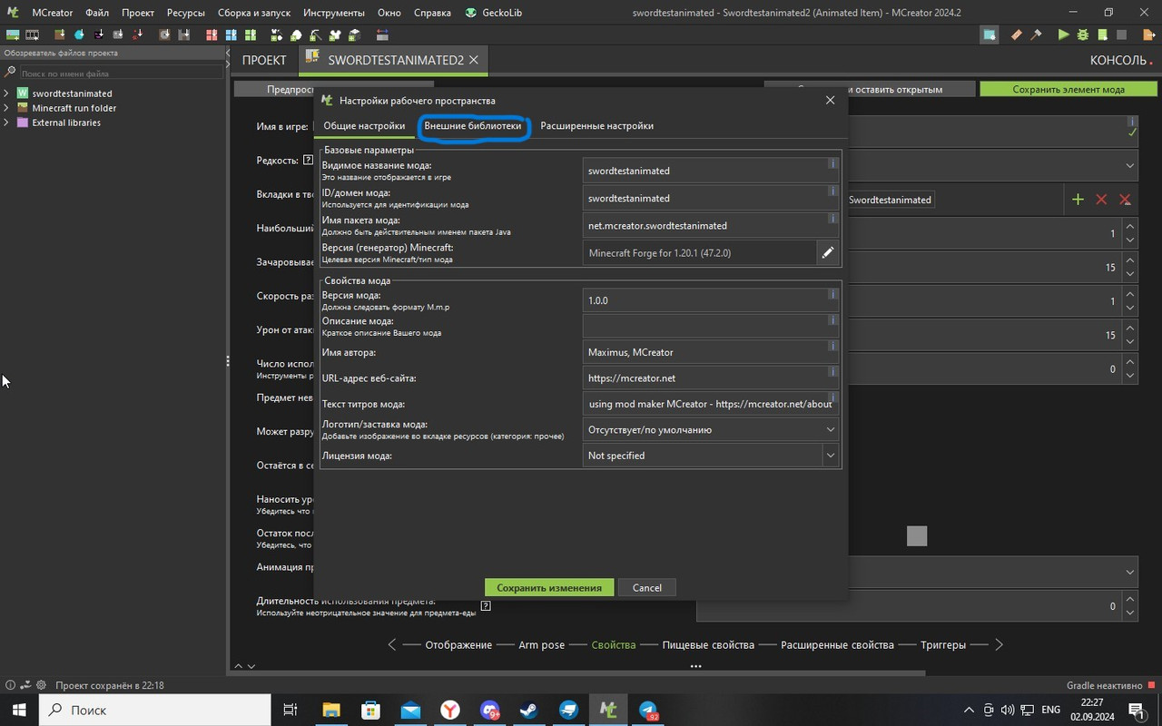The width and height of the screenshot is (1162, 726).
Task: Click the armor chestplate pack maker icon
Action: click(336, 35)
